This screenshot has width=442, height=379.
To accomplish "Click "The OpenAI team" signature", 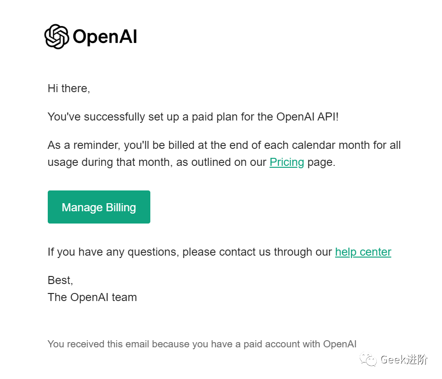I will 92,297.
